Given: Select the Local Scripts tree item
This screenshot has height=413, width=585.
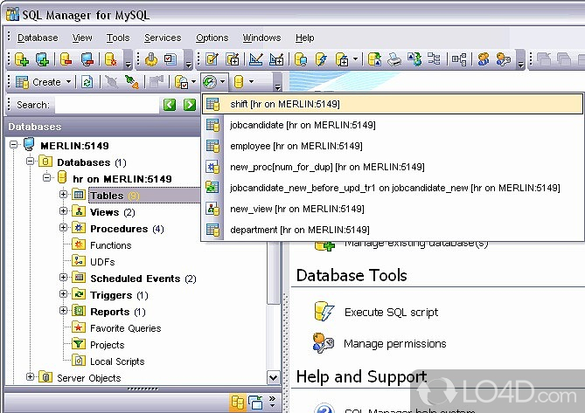Looking at the screenshot, I should pyautogui.click(x=117, y=361).
